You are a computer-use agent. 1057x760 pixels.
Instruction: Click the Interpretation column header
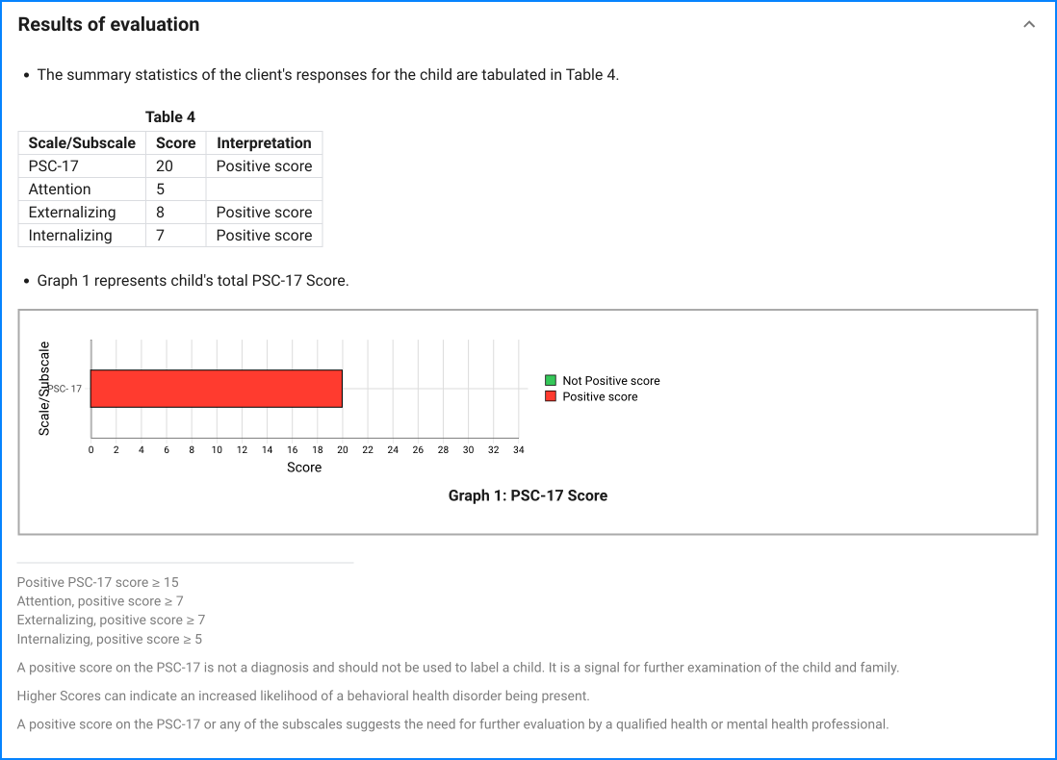pos(264,143)
